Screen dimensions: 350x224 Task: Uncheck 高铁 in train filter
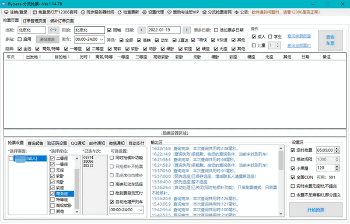pos(139,40)
